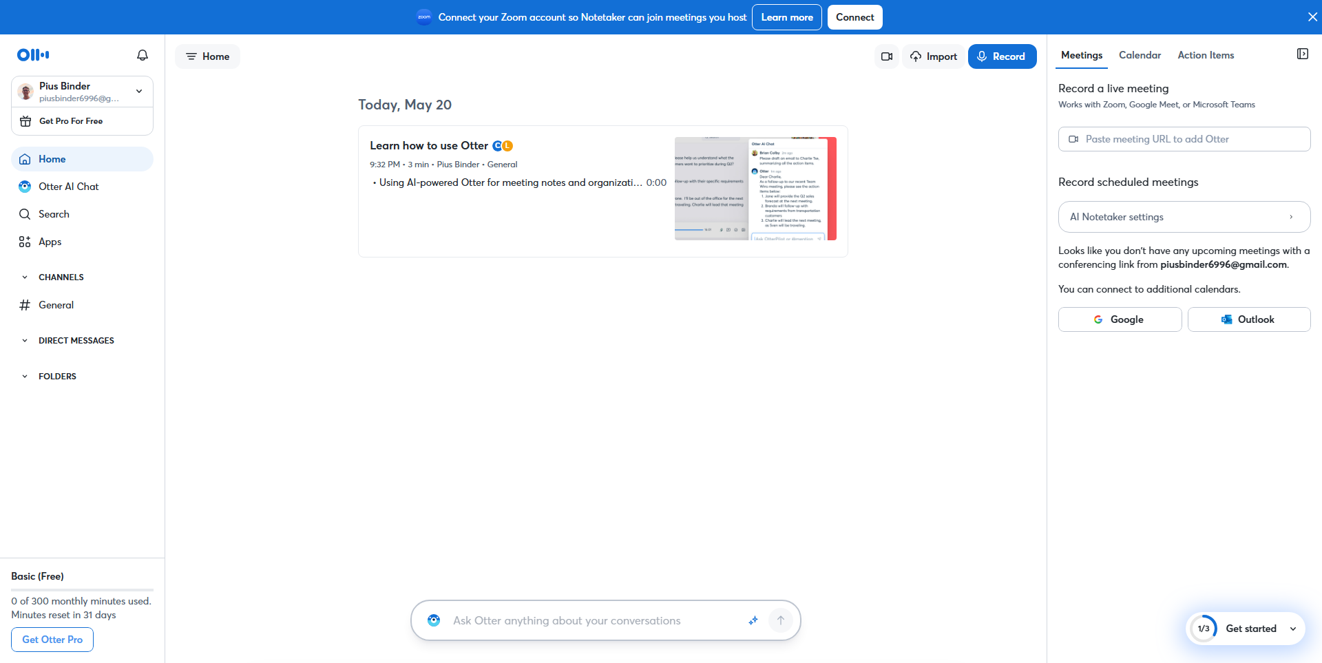
Task: Click the Get Otter Pro button
Action: [52, 640]
